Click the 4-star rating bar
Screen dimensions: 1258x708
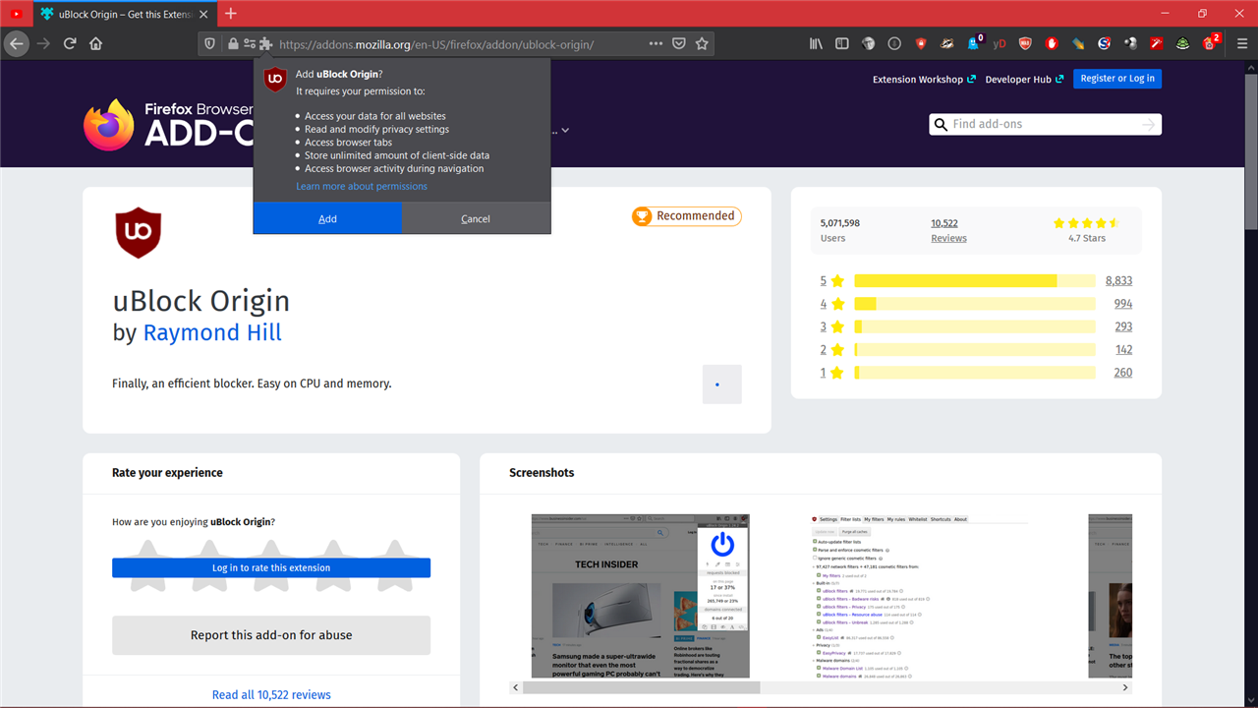coord(975,304)
